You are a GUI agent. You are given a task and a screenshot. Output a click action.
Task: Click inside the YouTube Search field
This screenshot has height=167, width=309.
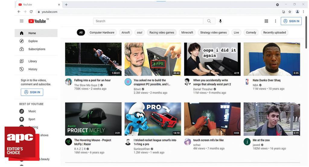pyautogui.click(x=148, y=21)
